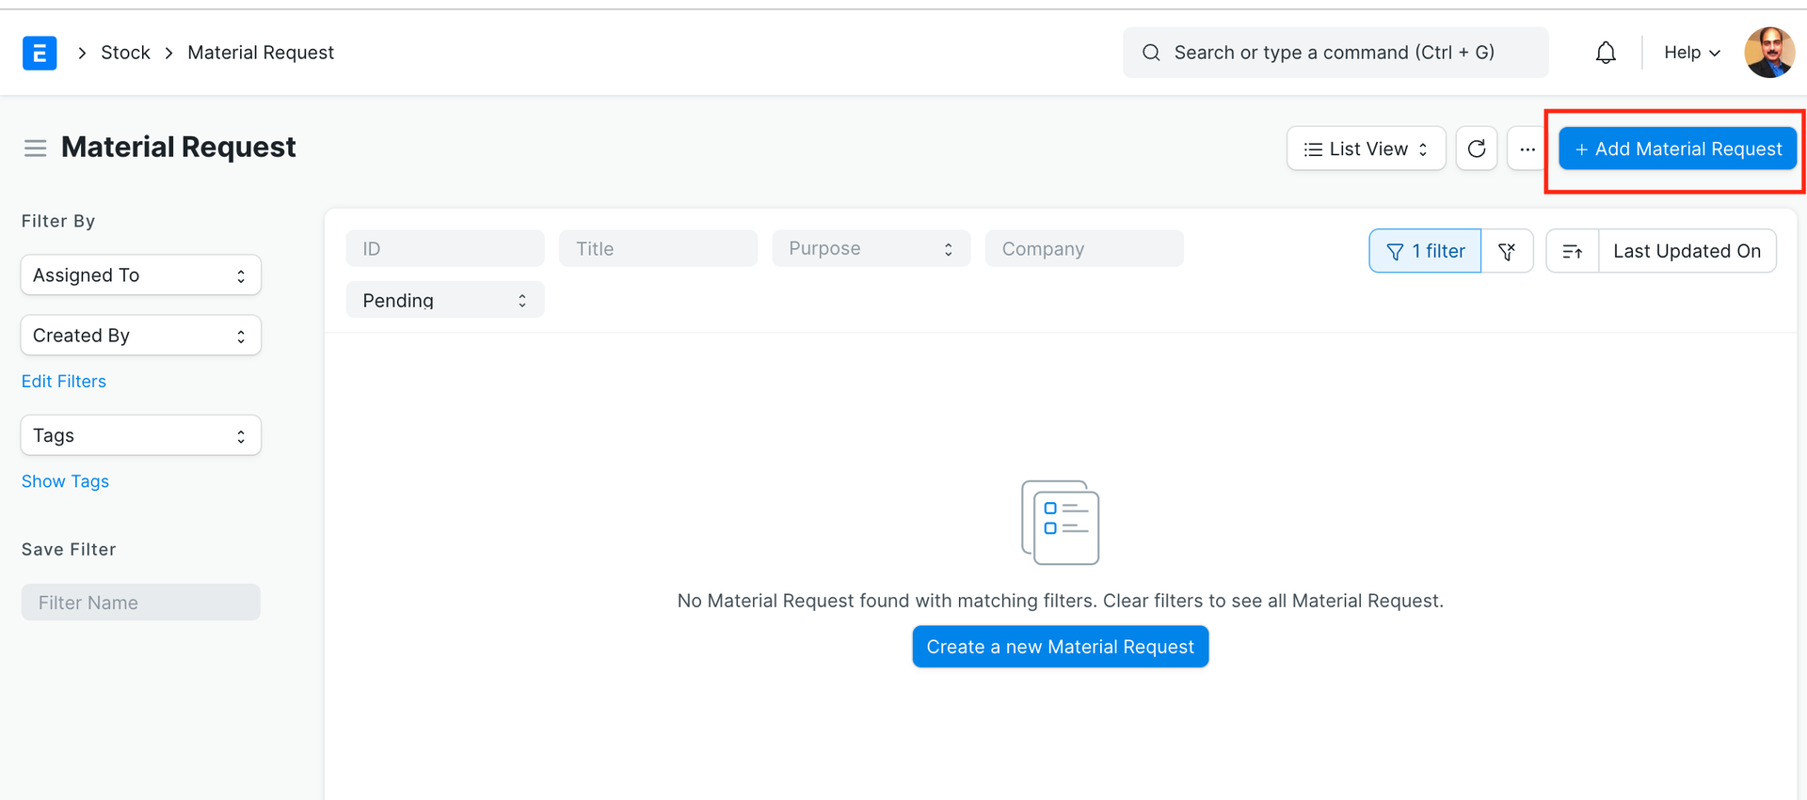
Task: Click the Title filter field
Action: click(x=658, y=248)
